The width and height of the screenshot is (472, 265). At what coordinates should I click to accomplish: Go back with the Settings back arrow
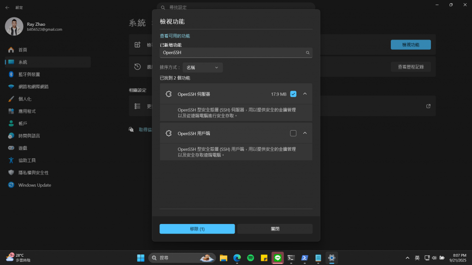pyautogui.click(x=7, y=7)
